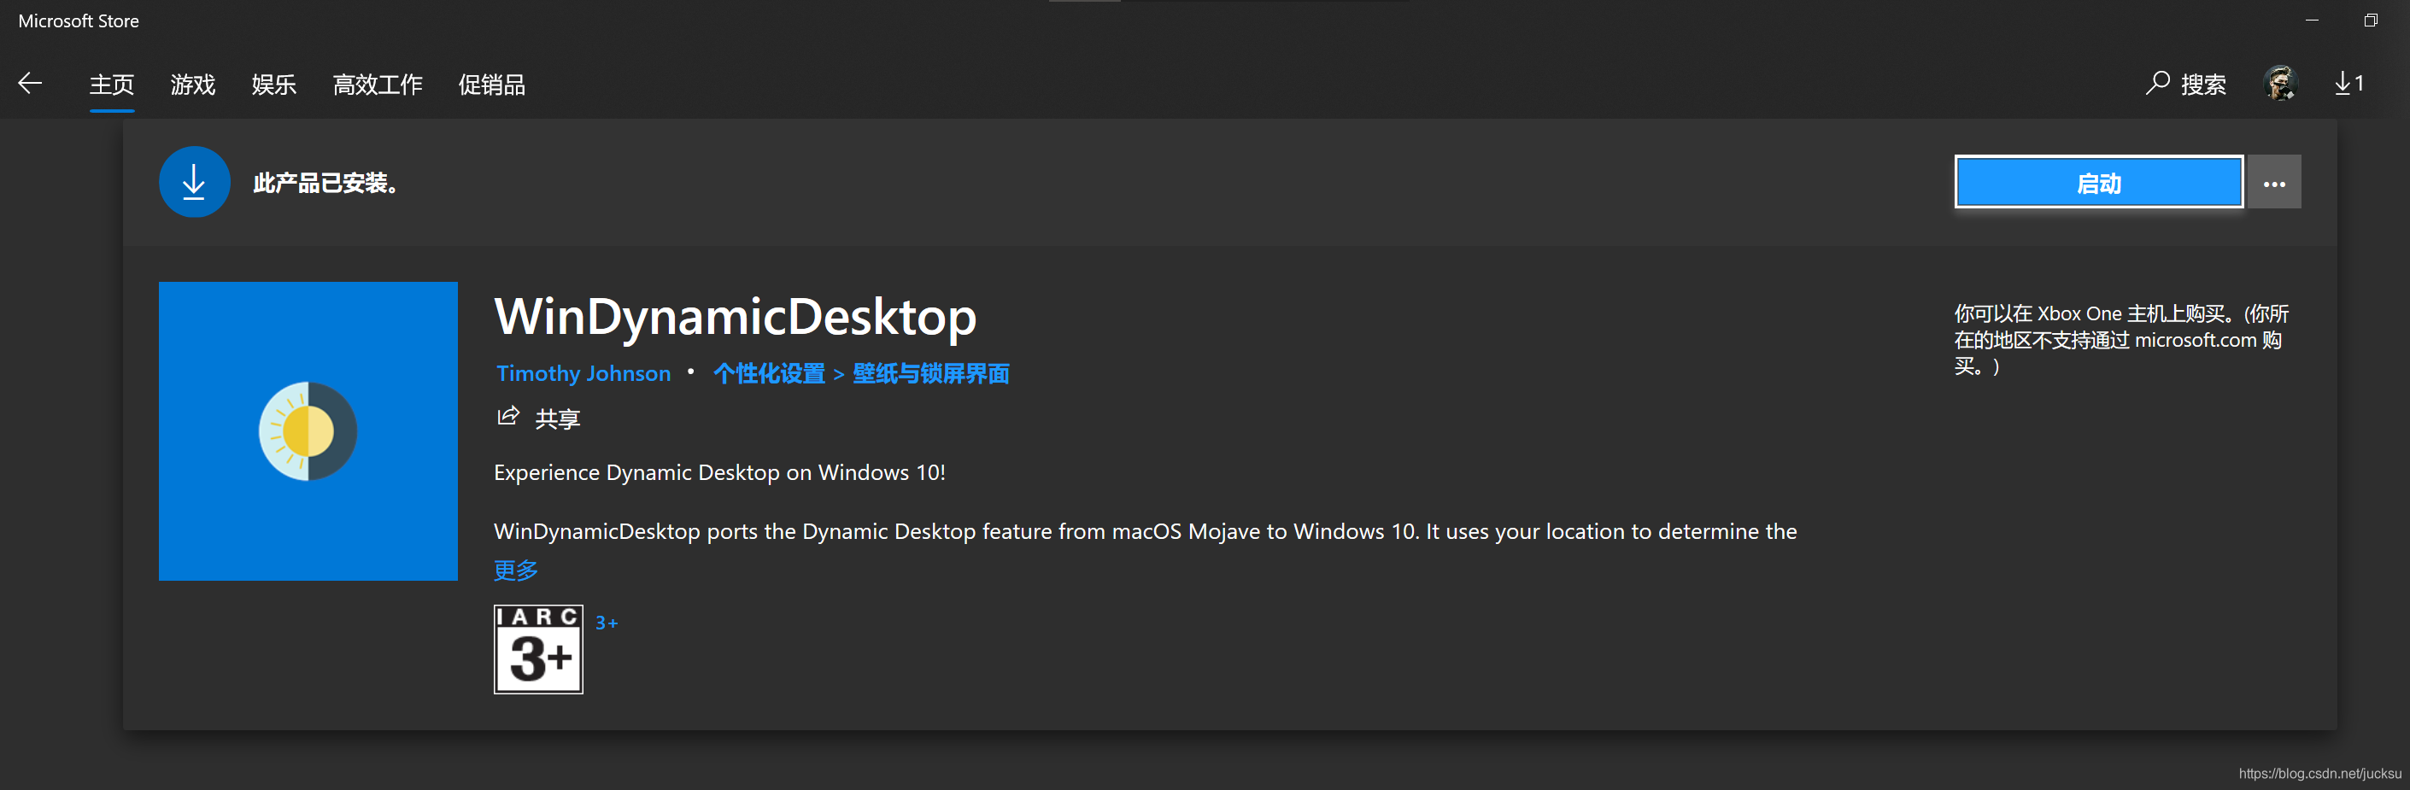Image resolution: width=2410 pixels, height=790 pixels.
Task: Click the WinDynamicDesktop title text
Action: coord(736,317)
